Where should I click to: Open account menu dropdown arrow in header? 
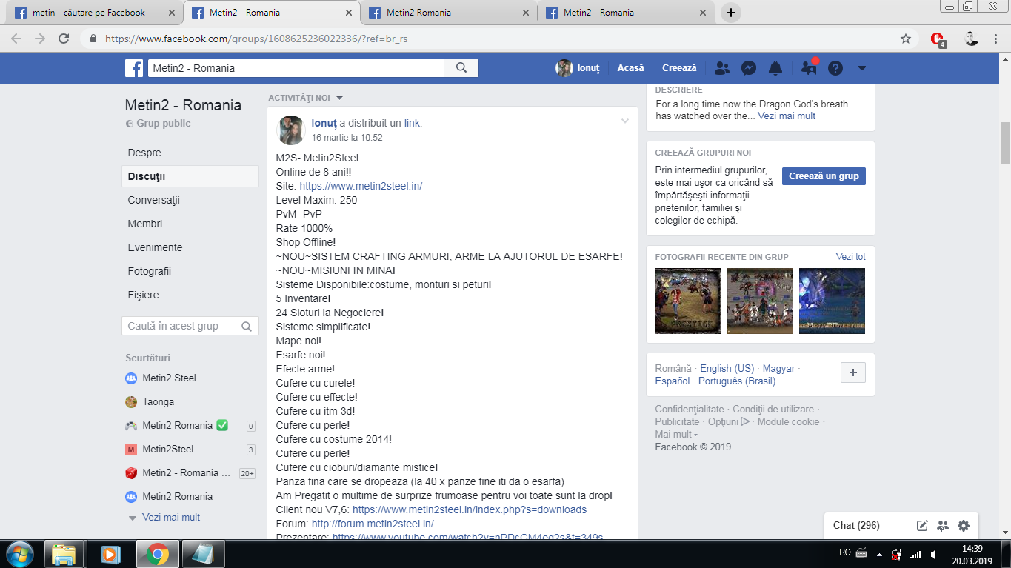[861, 68]
